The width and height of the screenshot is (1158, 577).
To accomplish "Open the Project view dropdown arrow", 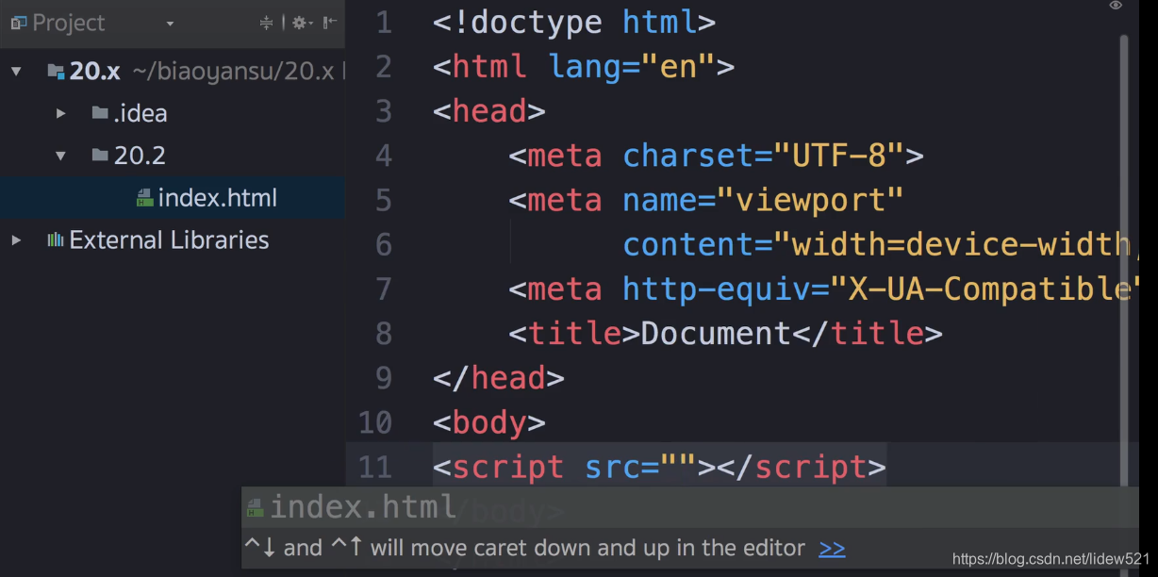I will [x=170, y=24].
